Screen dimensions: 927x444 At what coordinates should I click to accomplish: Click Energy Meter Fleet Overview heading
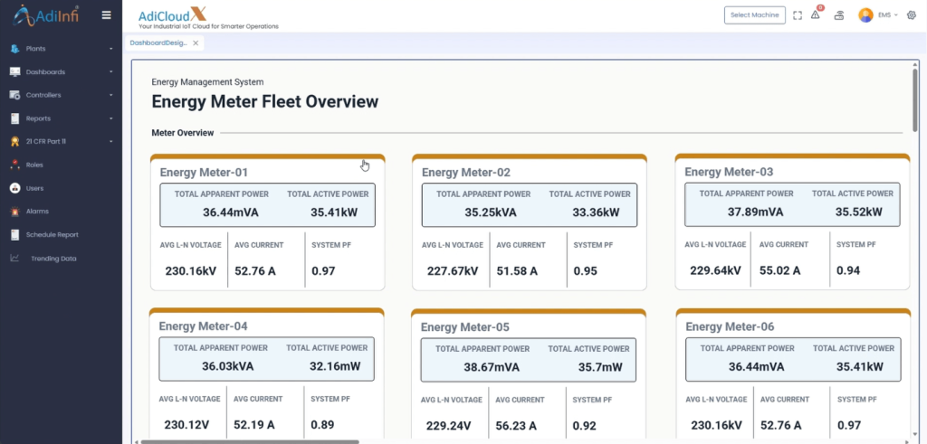point(265,101)
